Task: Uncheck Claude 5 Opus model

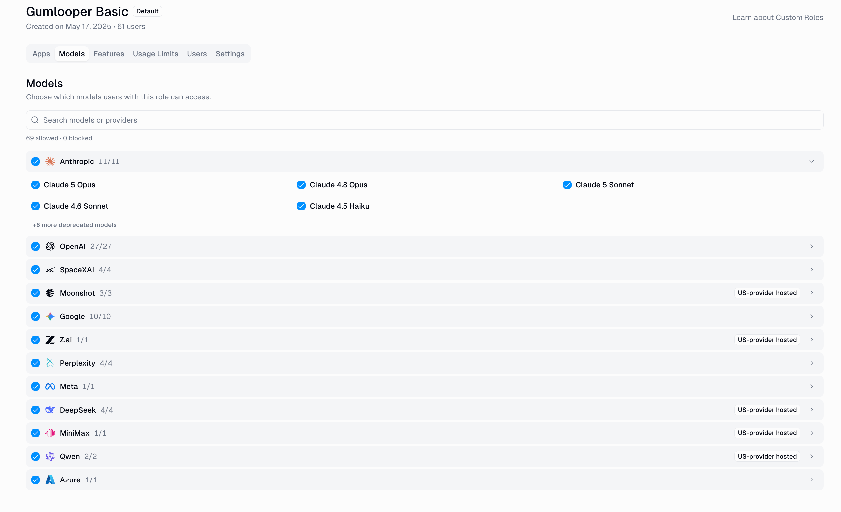Action: click(36, 185)
